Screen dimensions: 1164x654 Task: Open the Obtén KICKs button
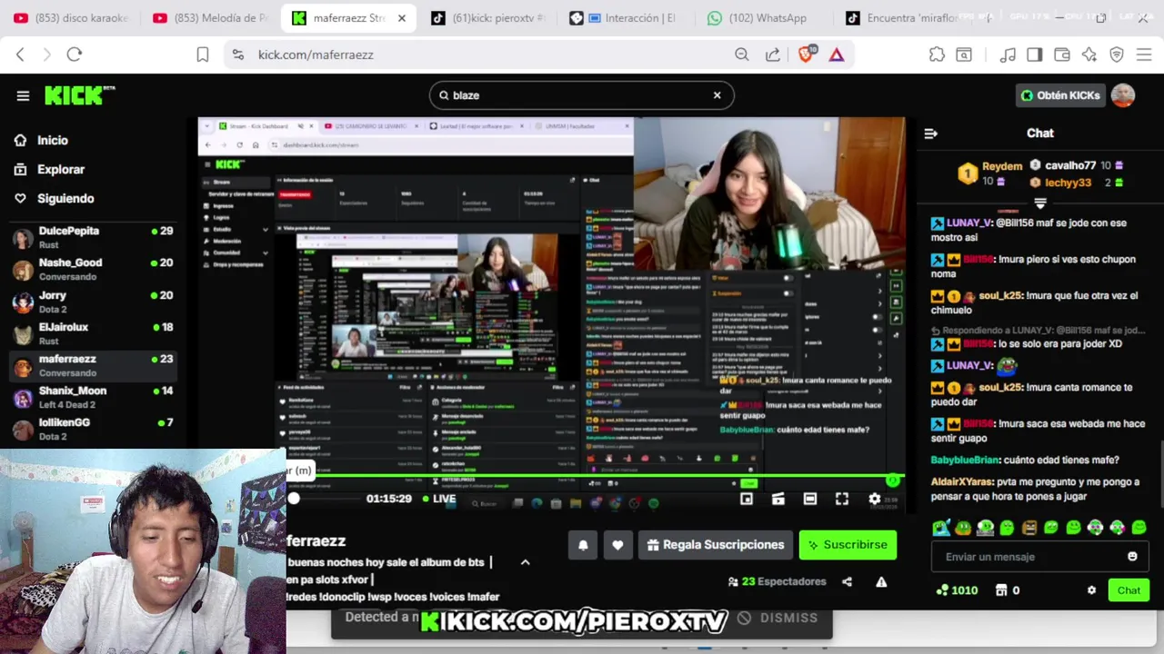point(1059,95)
